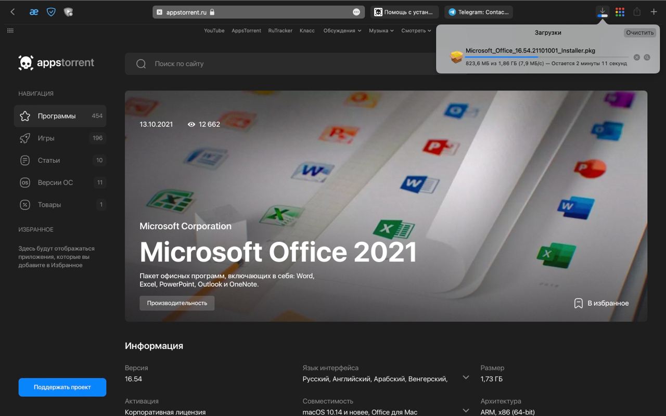The image size is (666, 416).
Task: Click Очистить in downloads popup
Action: coord(639,32)
